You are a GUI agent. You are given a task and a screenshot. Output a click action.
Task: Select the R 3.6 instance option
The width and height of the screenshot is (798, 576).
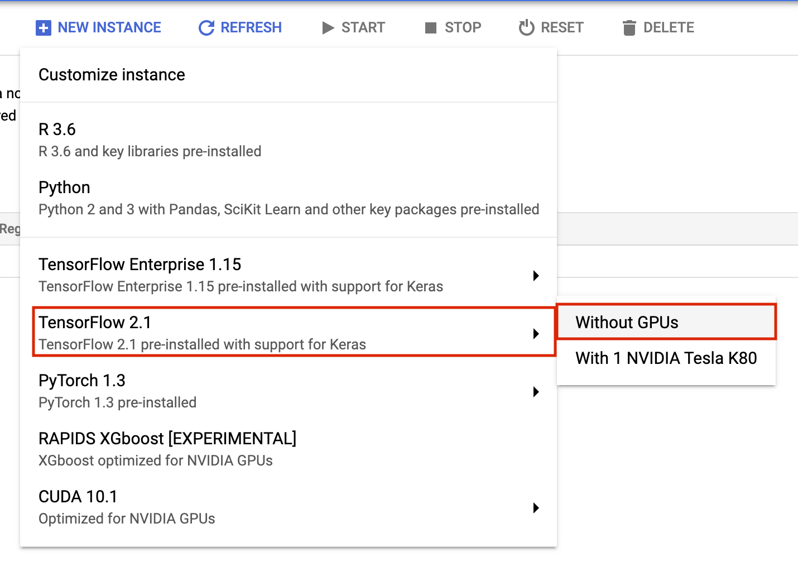point(289,140)
